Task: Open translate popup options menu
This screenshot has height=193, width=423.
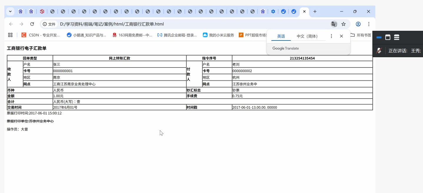Action: click(x=331, y=36)
